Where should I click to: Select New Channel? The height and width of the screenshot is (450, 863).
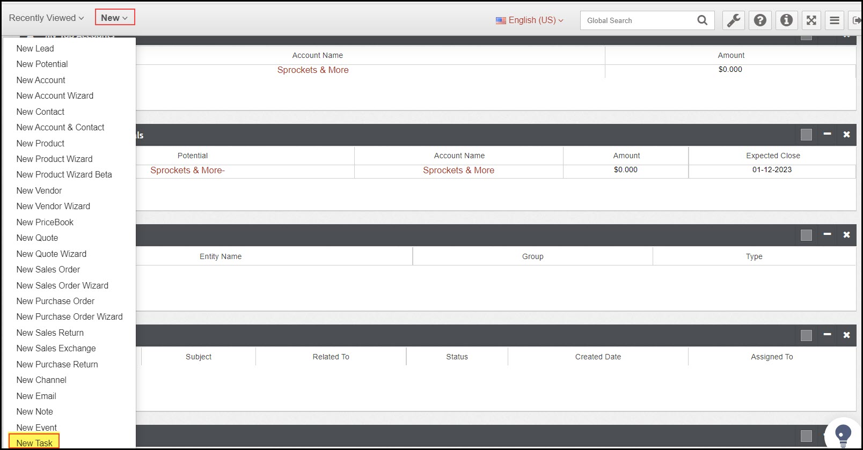click(x=41, y=380)
